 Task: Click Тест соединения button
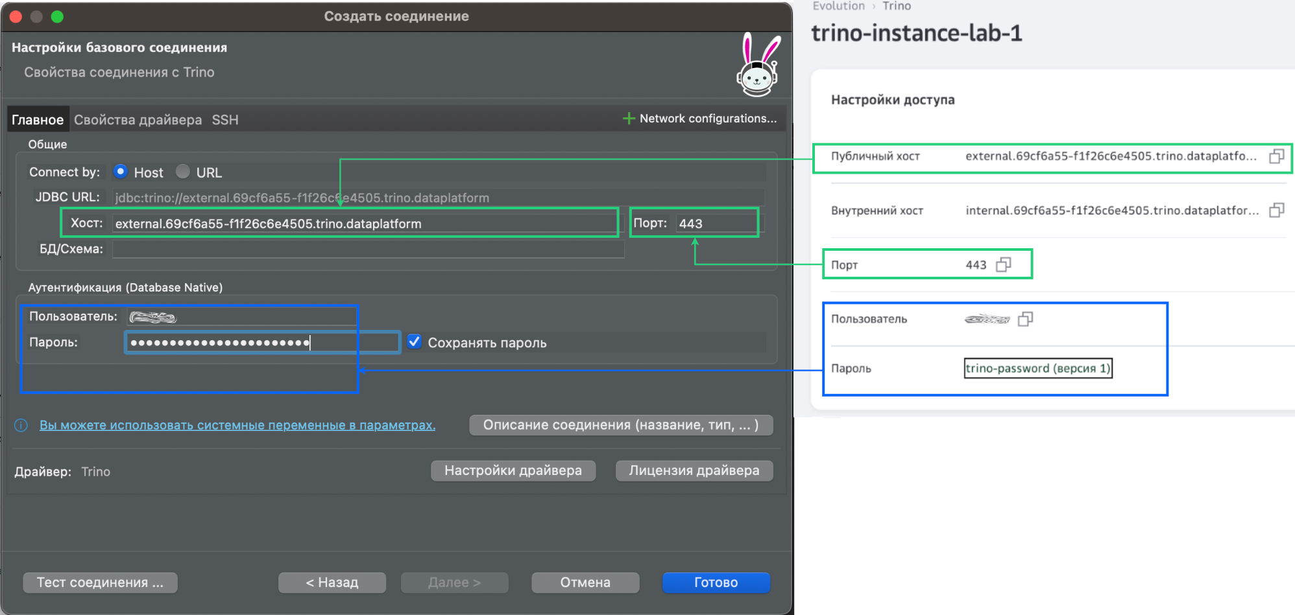coord(100,583)
